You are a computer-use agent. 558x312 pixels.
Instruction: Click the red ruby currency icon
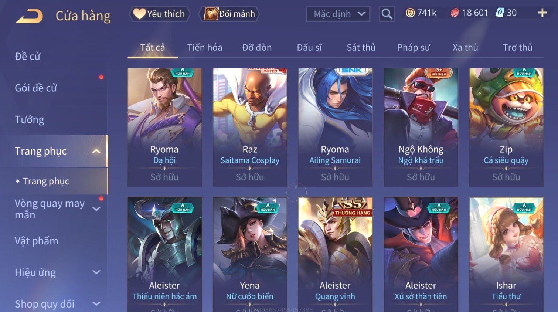(455, 13)
